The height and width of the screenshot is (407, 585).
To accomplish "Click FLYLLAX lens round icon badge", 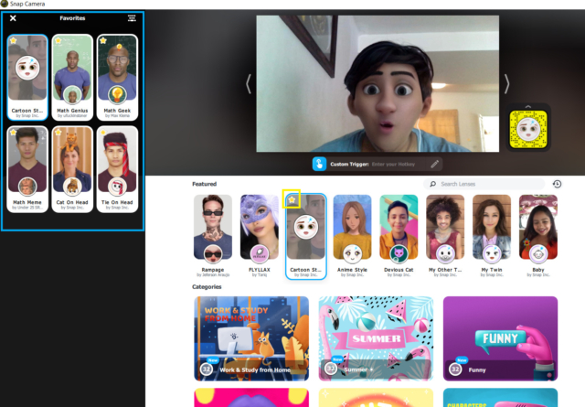I will [x=260, y=254].
